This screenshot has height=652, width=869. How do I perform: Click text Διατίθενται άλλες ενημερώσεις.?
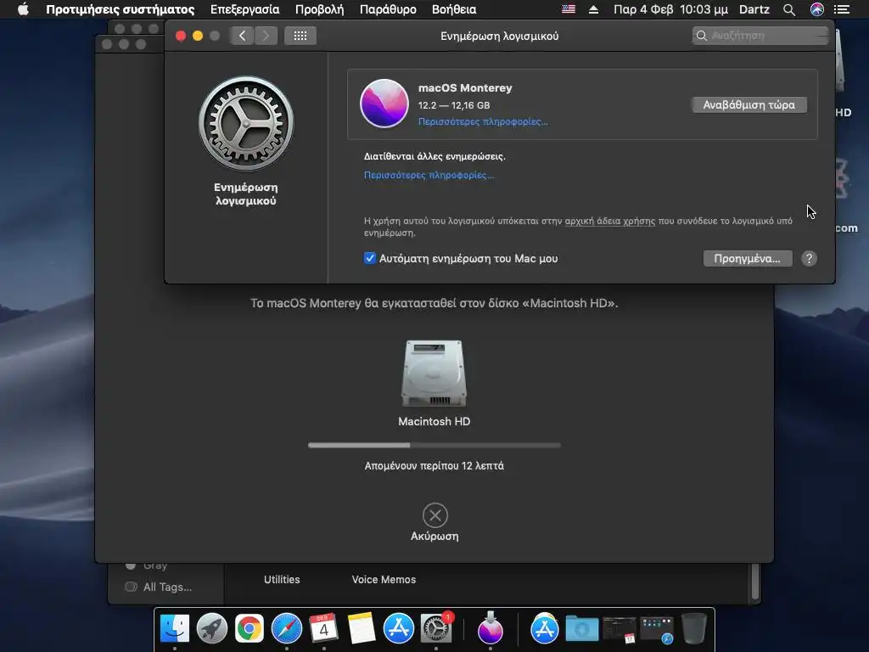tap(434, 156)
